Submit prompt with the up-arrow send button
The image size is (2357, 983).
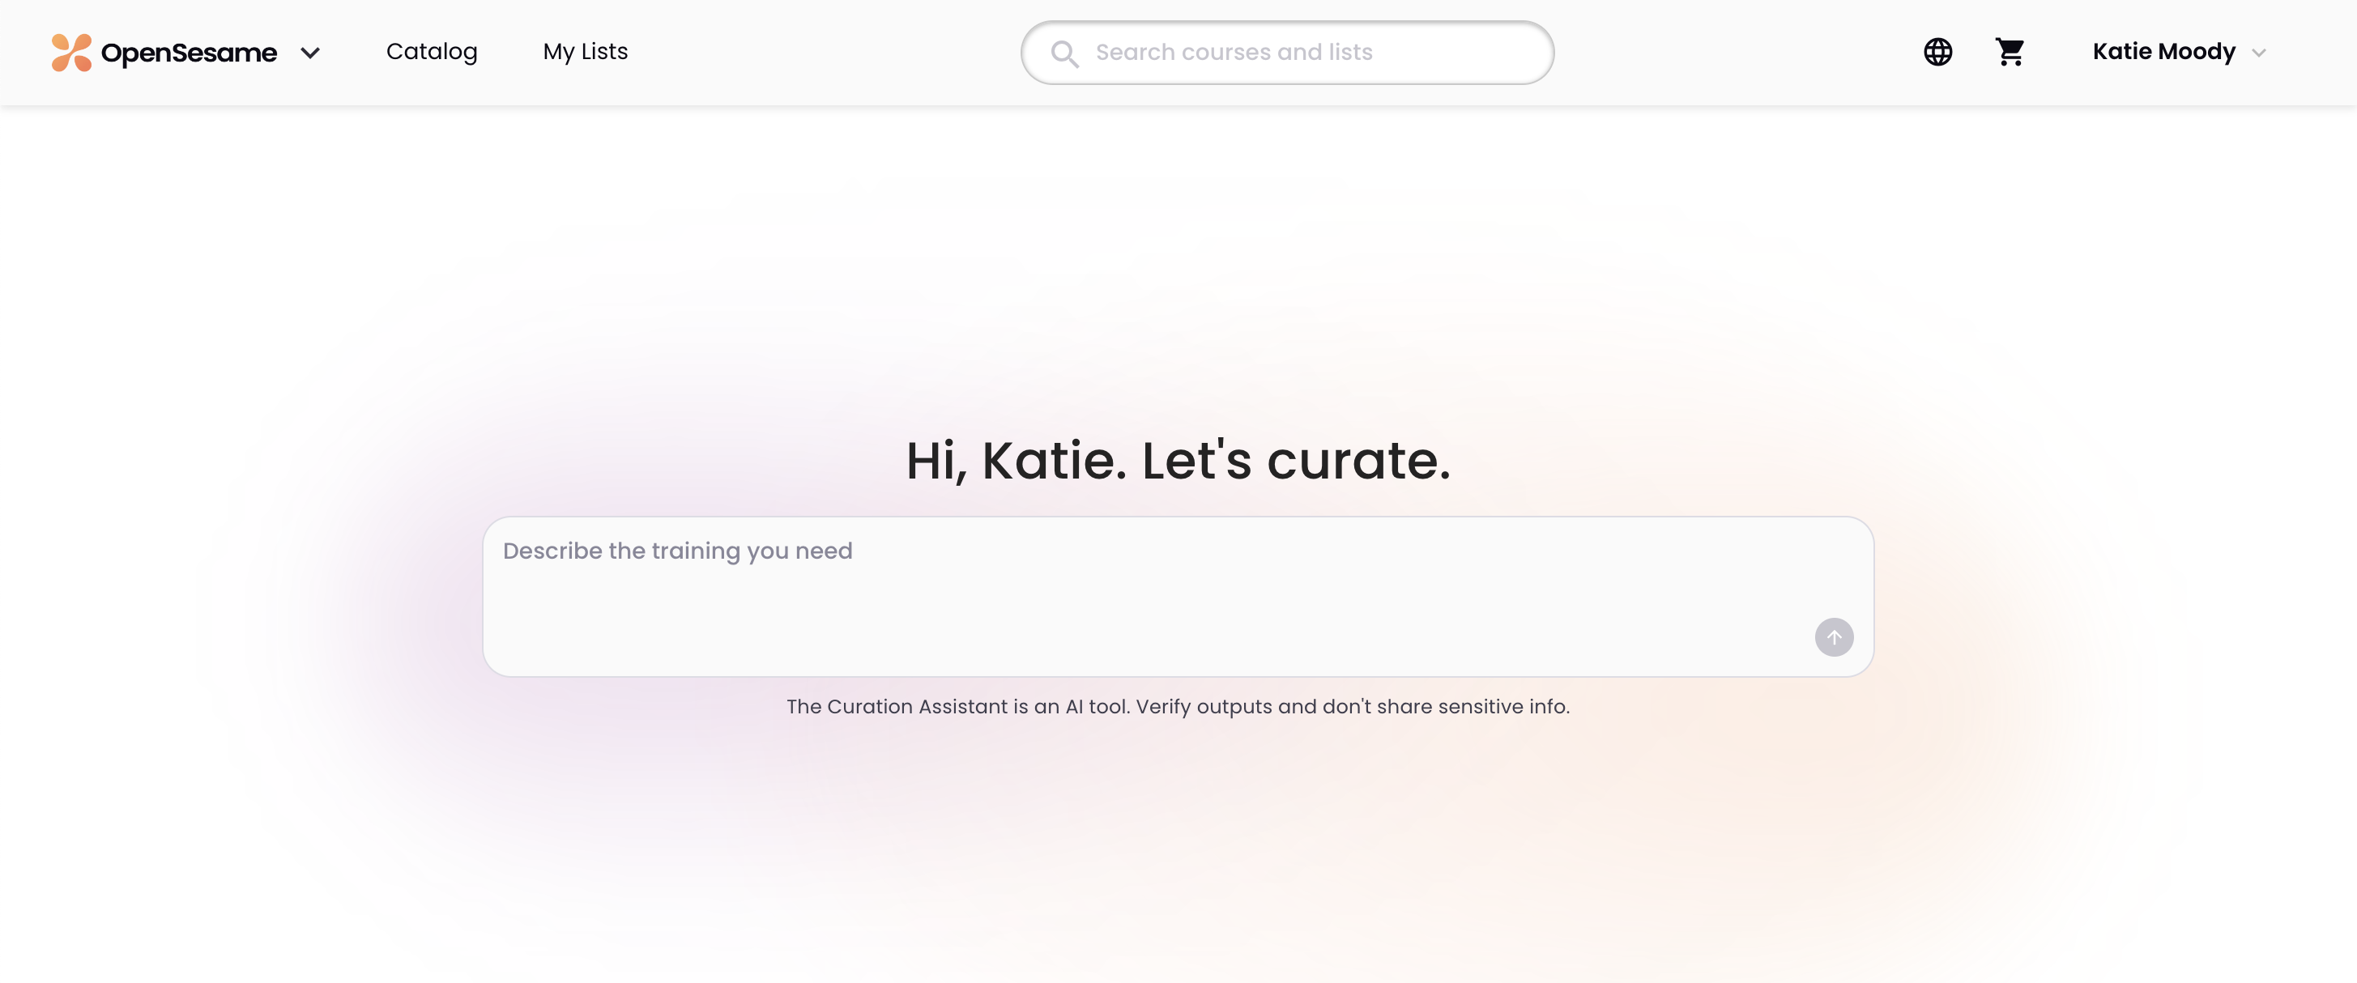click(1834, 637)
